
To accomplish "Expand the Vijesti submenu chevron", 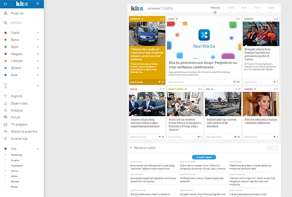I will [38, 33].
